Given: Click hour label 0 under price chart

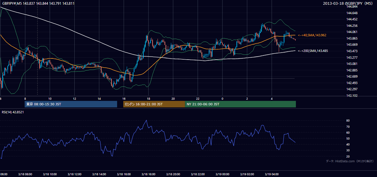Looking at the screenshot, I should (x=222, y=99).
